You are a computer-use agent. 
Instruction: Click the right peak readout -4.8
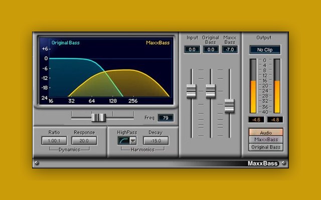tap(275, 119)
